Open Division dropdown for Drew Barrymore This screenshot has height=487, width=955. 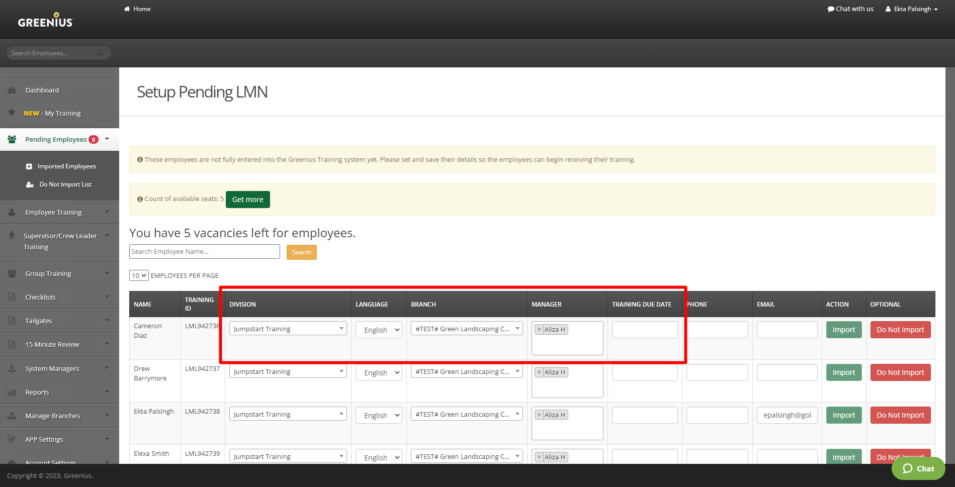pos(288,371)
